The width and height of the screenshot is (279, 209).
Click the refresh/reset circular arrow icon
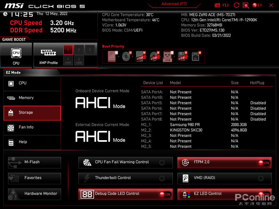[236, 5]
